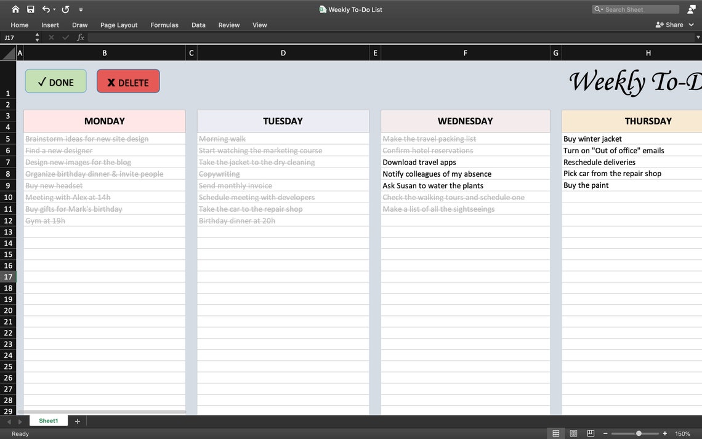
Task: Switch to Page Layout view in the status bar
Action: pyautogui.click(x=573, y=433)
